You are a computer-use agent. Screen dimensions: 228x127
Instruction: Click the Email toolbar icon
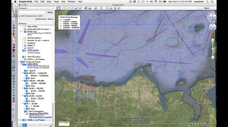point(107,8)
